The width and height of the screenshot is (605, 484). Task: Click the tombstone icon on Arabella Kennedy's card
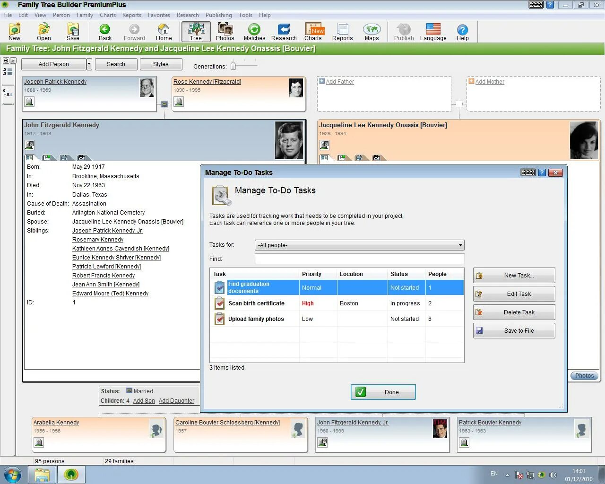coord(39,442)
